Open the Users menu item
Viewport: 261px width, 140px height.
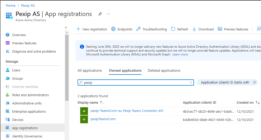16,70
